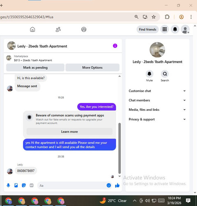The height and width of the screenshot is (206, 197).
Task: Expand Privacy & support section
Action: point(157,119)
